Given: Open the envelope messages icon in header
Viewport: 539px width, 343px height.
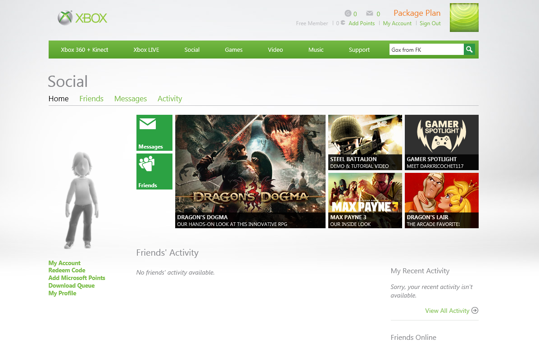Looking at the screenshot, I should click(370, 14).
